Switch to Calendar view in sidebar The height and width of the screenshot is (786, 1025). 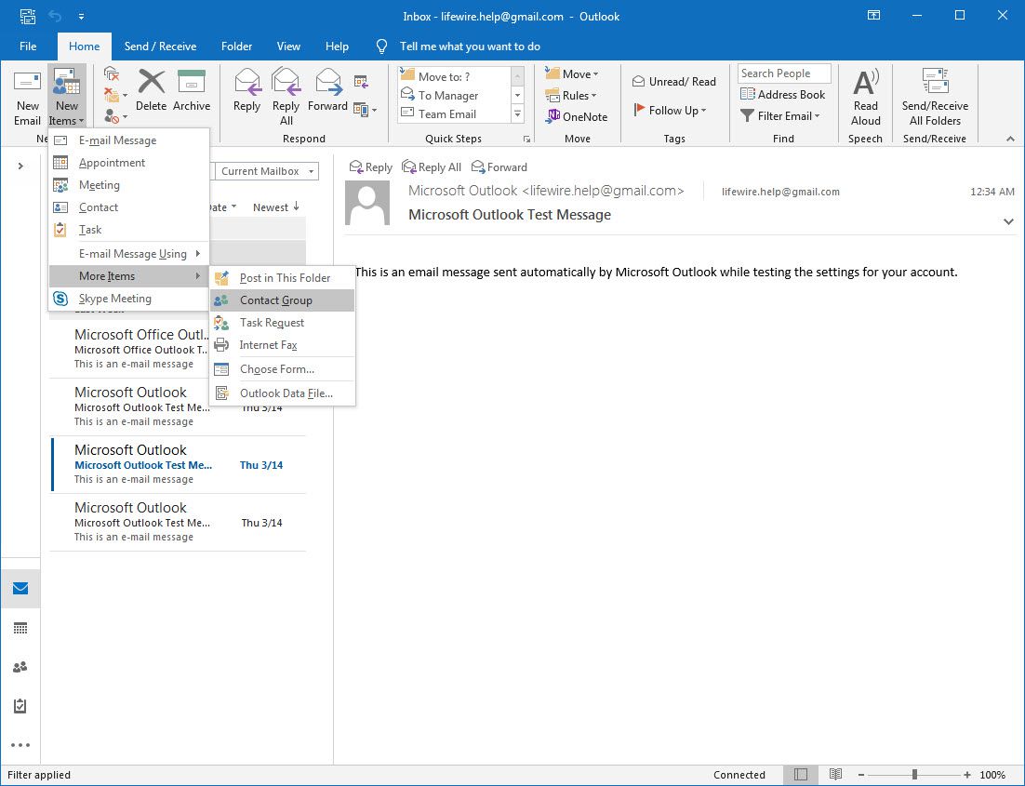20,628
